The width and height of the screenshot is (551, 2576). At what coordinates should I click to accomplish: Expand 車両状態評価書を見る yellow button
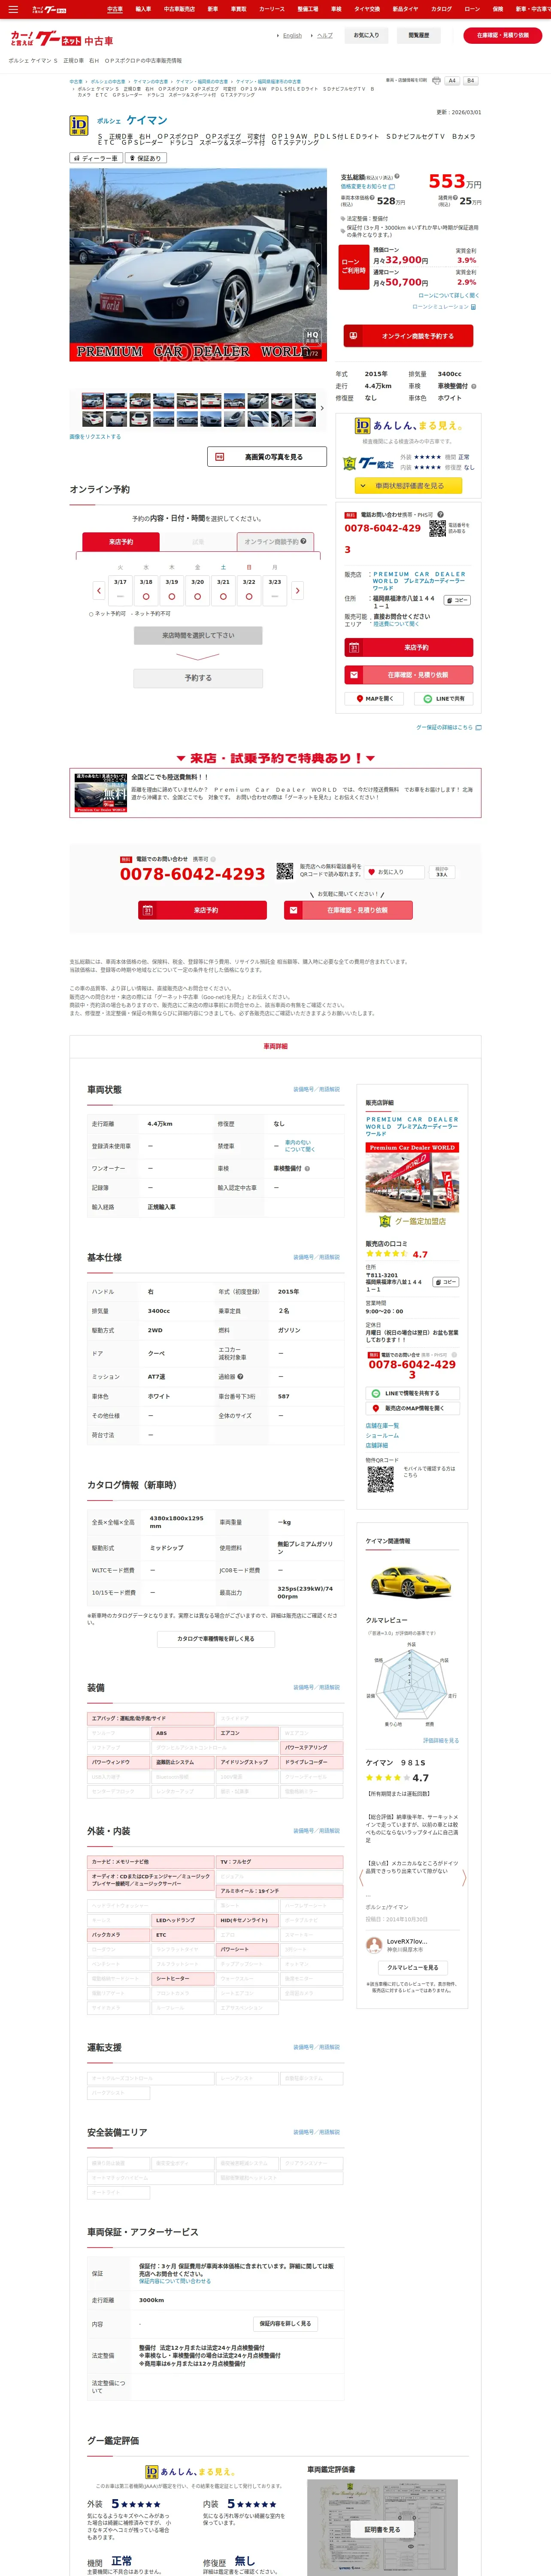pos(408,486)
